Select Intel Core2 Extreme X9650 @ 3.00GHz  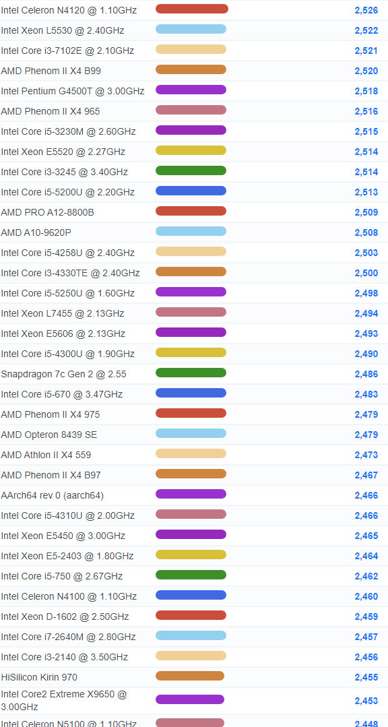[64, 701]
